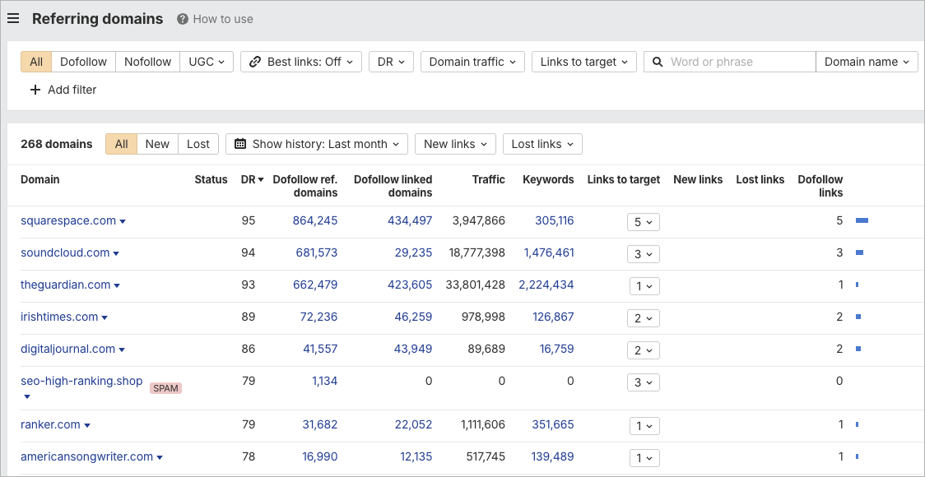This screenshot has width=925, height=477.
Task: Show Lost domains only
Action: [198, 144]
